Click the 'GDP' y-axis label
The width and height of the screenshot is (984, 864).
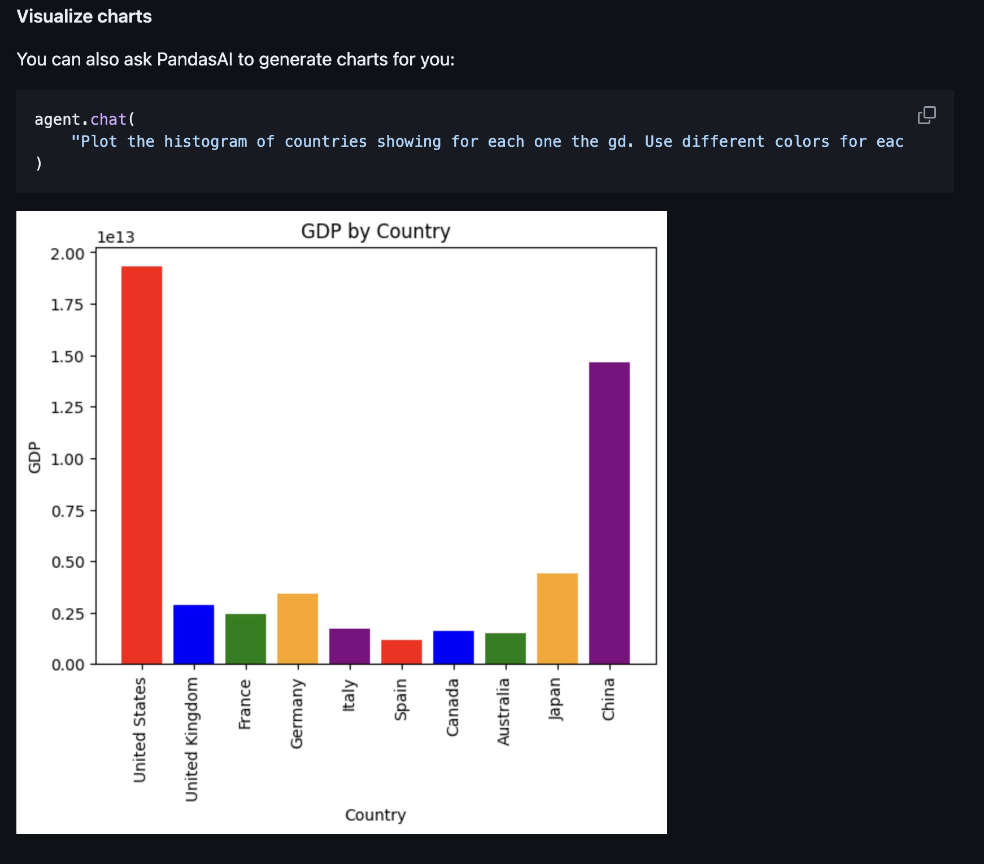34,457
